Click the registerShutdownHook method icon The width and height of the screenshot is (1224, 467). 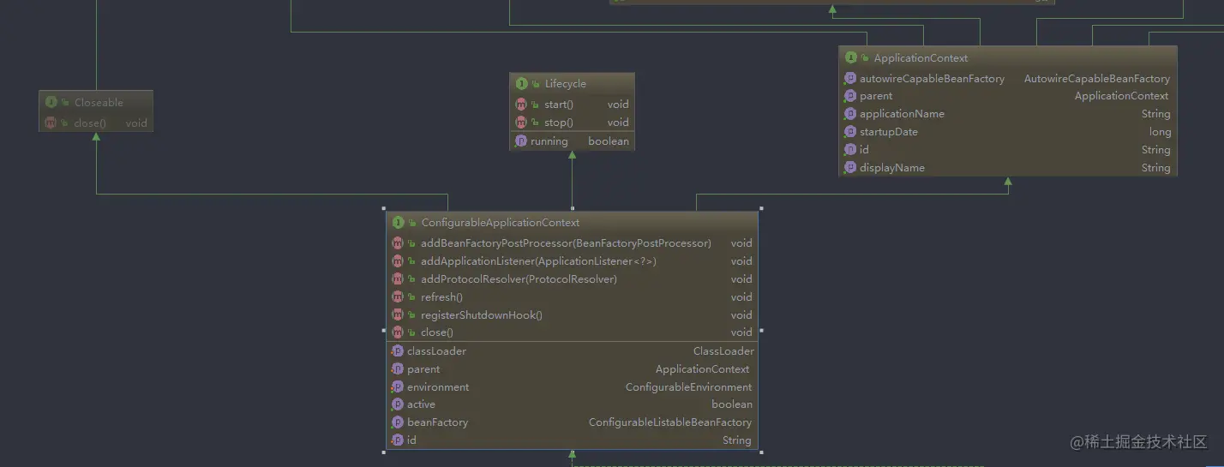coord(398,315)
